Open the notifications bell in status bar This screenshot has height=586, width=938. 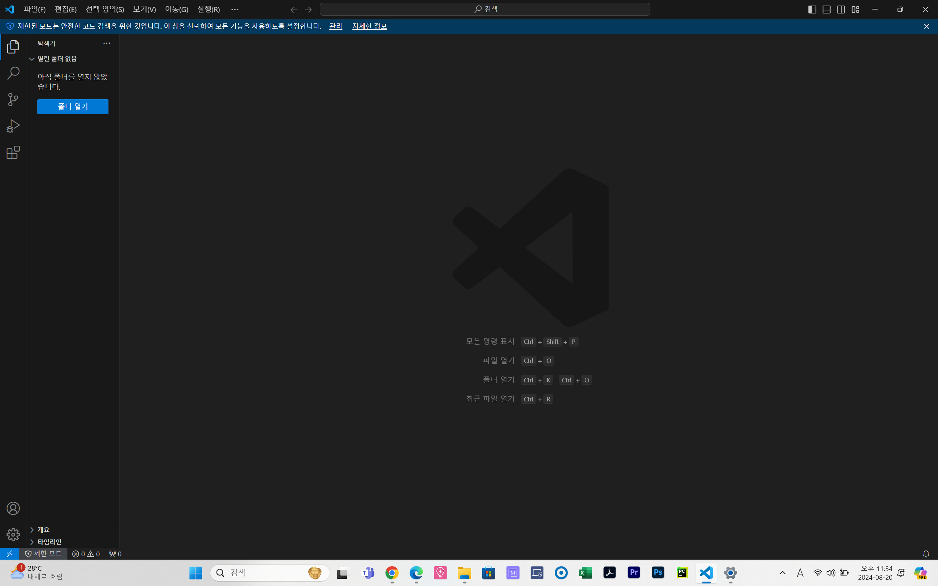[x=926, y=554]
